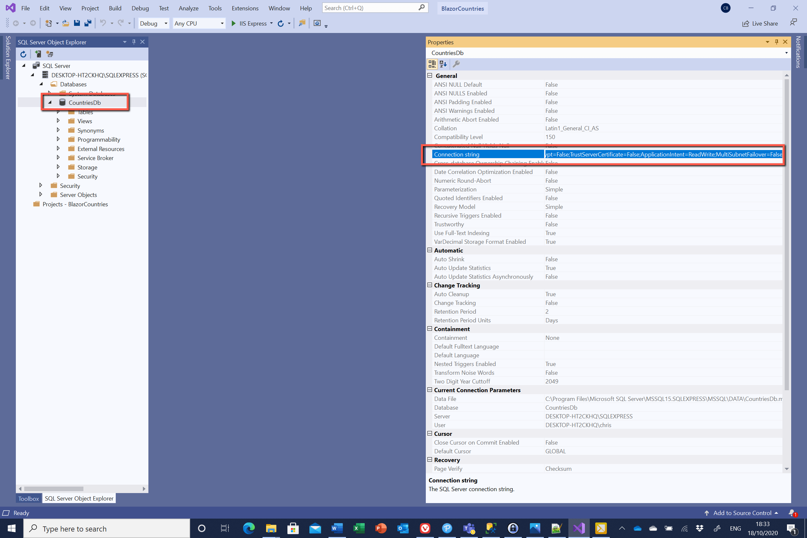Open the Extensions menu
This screenshot has height=538, width=807.
(x=245, y=8)
